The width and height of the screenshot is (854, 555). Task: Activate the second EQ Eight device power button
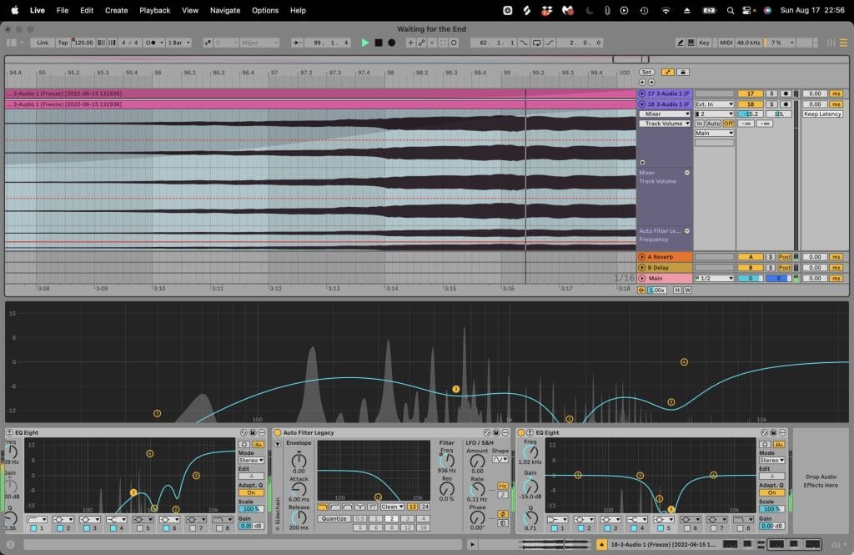pos(521,433)
